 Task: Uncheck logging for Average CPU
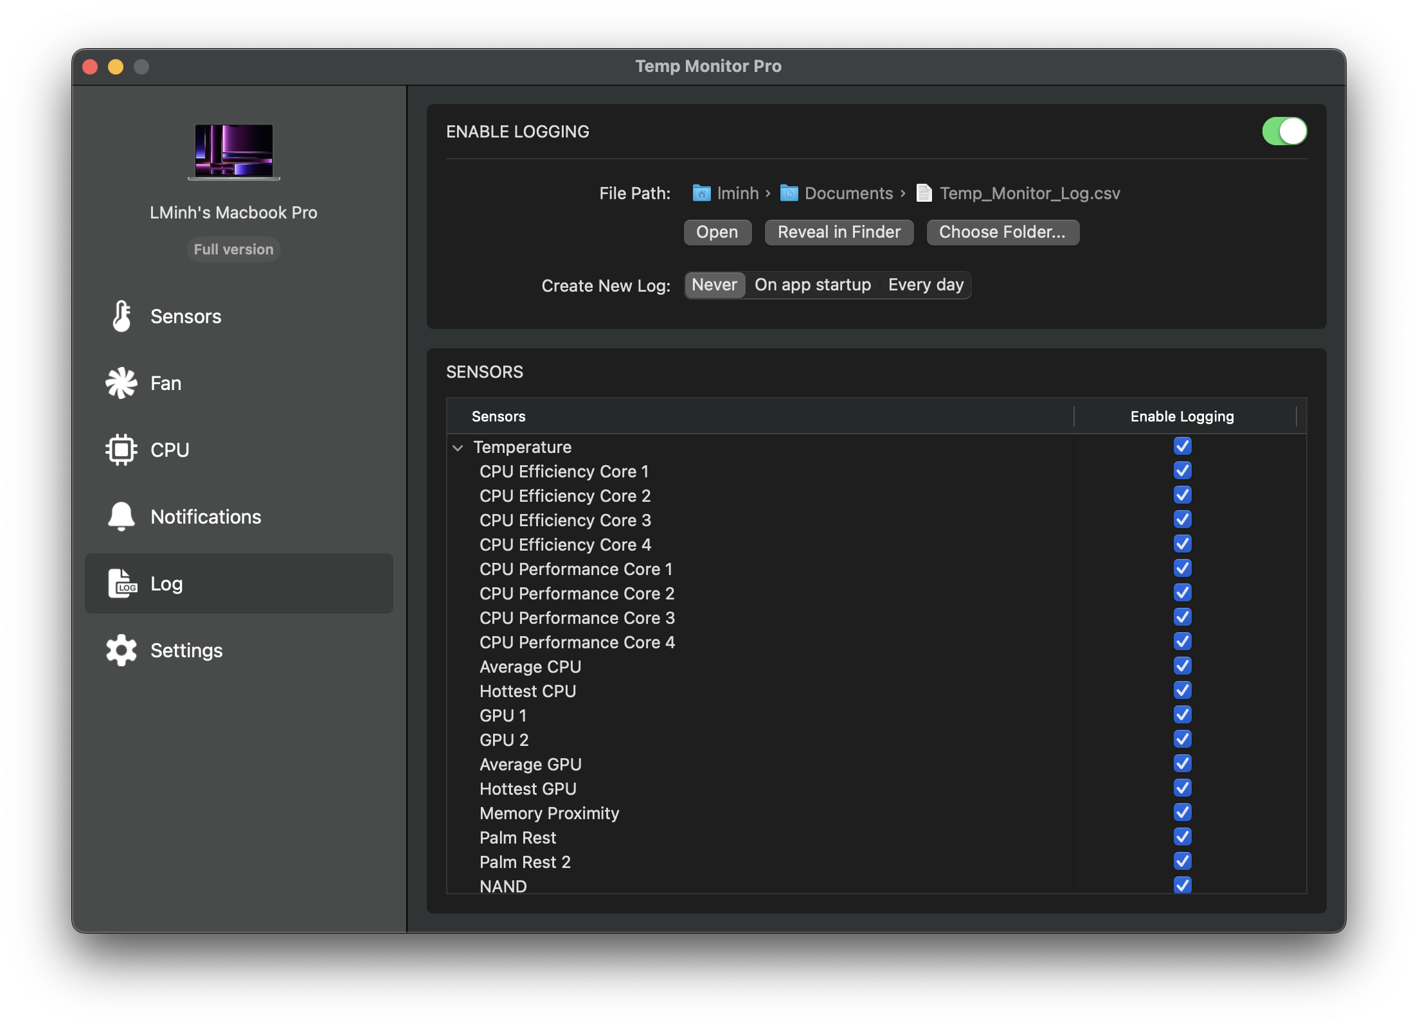tap(1182, 666)
